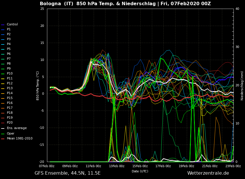
Task: Click the GFS Ensemble coordinates caption
Action: pyautogui.click(x=67, y=173)
